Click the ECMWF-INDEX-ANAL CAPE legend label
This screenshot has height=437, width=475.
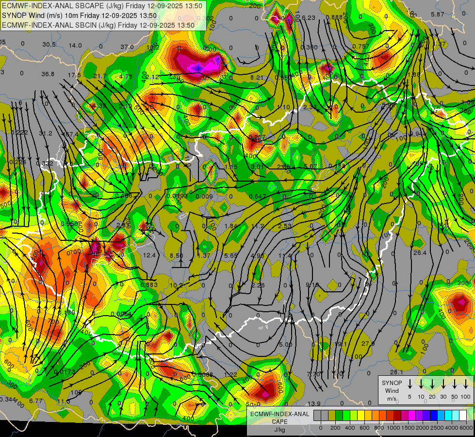pos(279,418)
